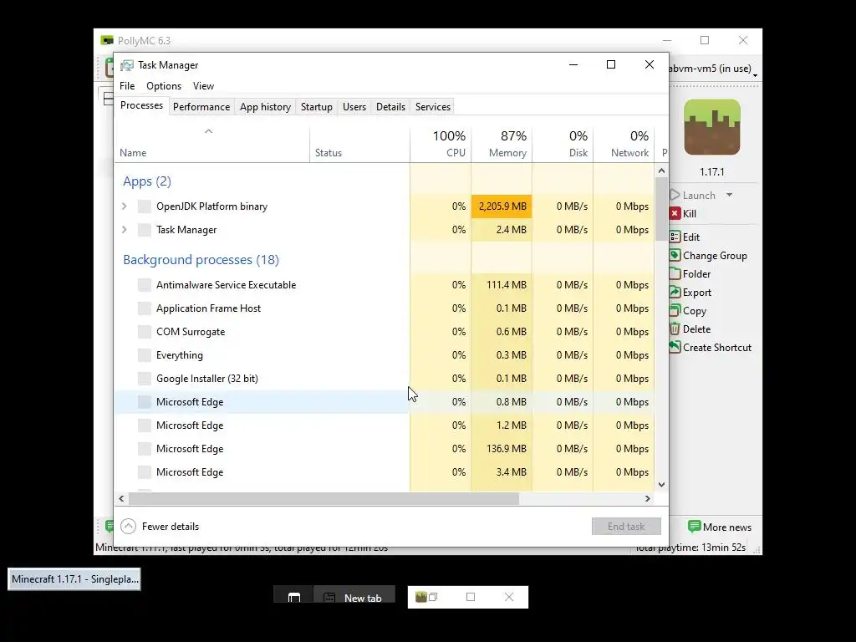Click the Task Manager title bar icon
The height and width of the screenshot is (642, 856).
coord(127,65)
